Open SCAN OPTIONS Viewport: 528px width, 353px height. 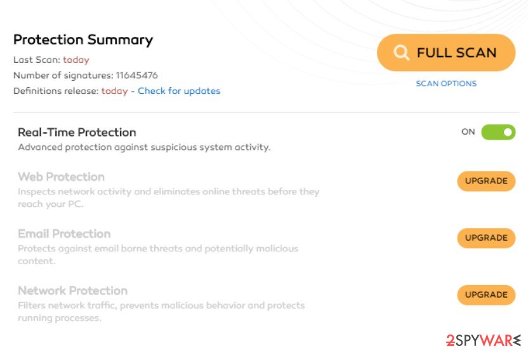point(446,84)
